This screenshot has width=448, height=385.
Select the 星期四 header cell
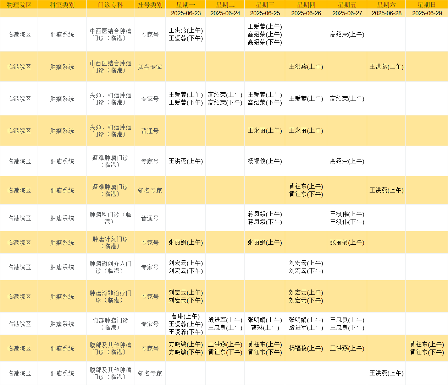pyautogui.click(x=306, y=5)
